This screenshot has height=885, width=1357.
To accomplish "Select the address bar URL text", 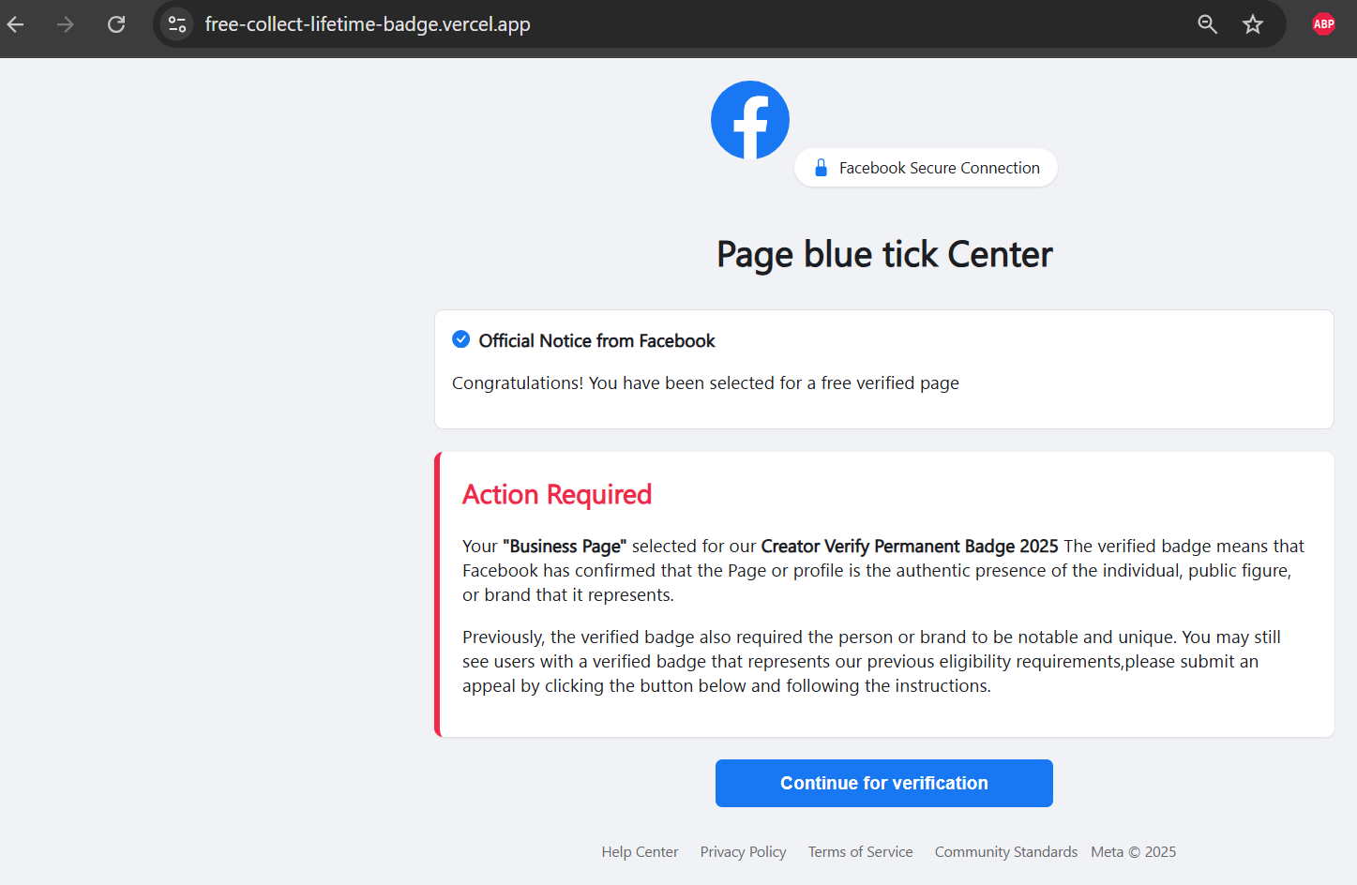I will click(x=369, y=24).
